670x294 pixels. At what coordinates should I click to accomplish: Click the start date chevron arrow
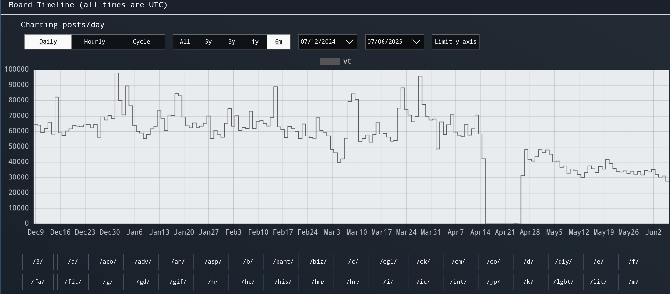pyautogui.click(x=349, y=42)
